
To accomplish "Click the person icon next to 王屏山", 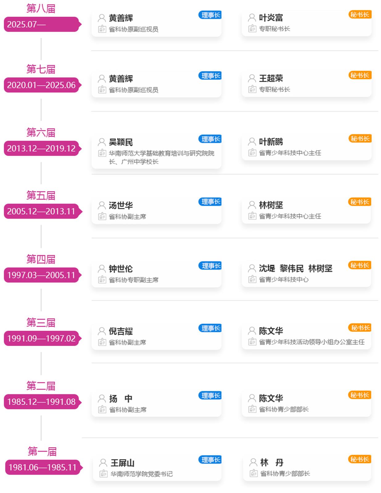I will [103, 462].
